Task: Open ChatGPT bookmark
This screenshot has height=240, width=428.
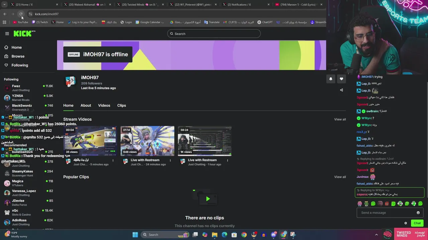Action: click(265, 22)
